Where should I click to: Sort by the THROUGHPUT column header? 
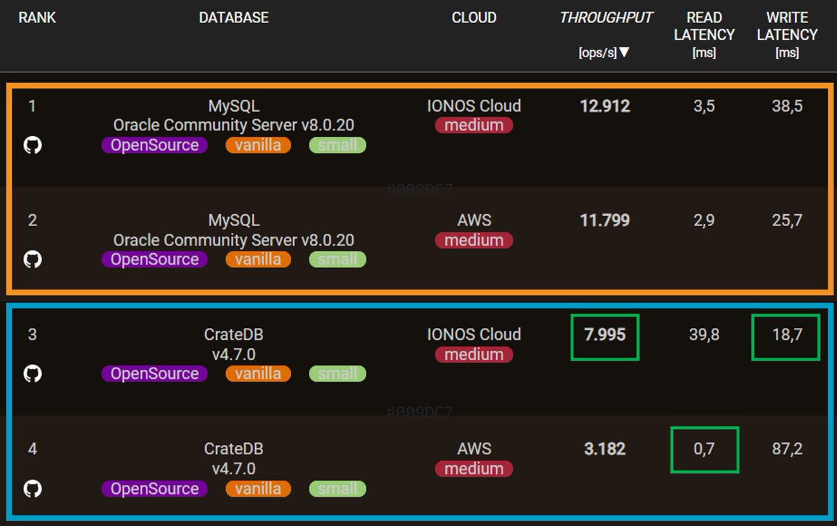pos(606,18)
